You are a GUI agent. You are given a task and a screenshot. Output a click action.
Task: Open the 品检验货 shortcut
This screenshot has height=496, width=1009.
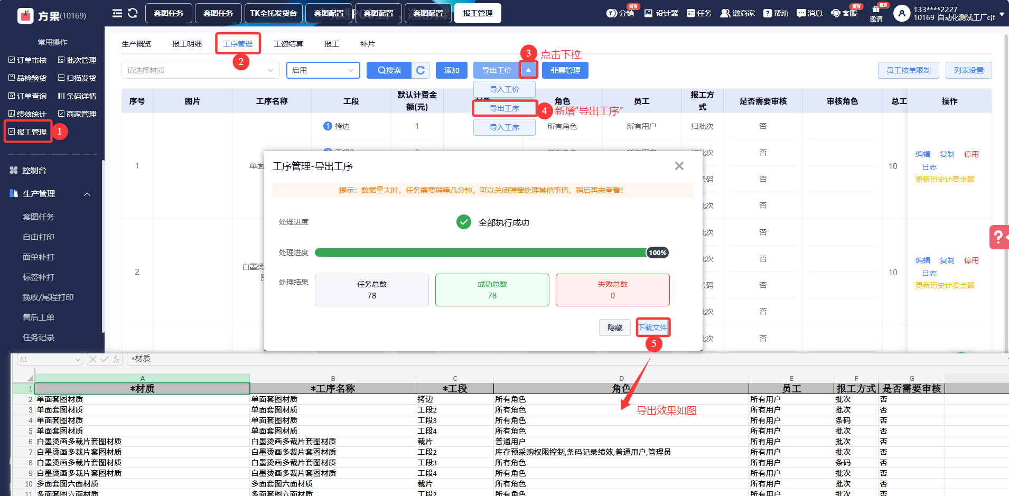[x=27, y=78]
